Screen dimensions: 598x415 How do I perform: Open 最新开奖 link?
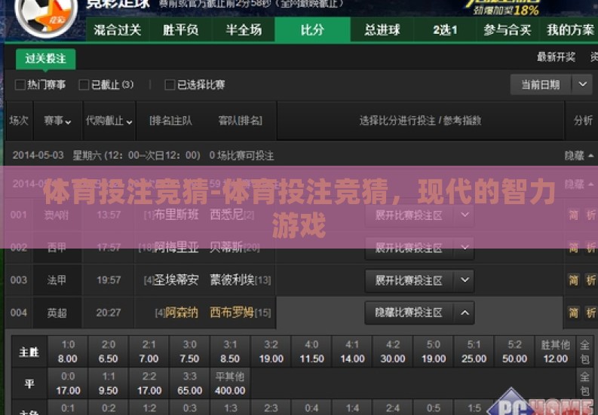point(556,57)
